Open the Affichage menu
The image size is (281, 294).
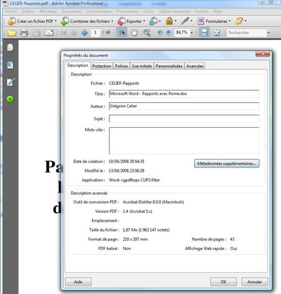click(48, 11)
